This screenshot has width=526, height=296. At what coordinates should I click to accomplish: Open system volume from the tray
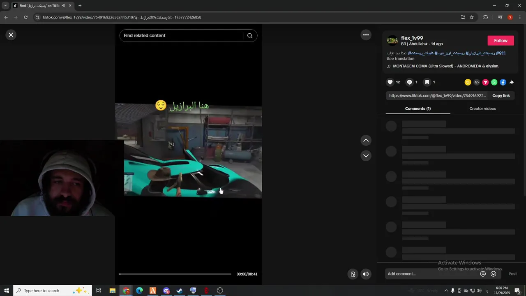479,291
